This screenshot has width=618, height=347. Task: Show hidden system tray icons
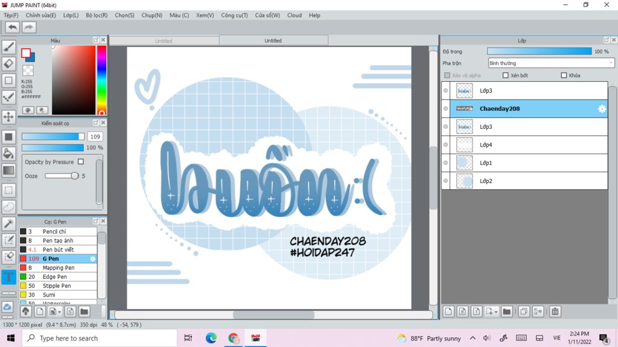(x=473, y=338)
